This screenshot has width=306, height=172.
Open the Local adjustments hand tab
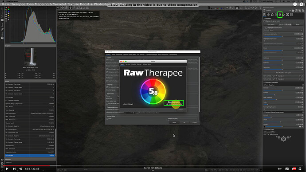280,15
